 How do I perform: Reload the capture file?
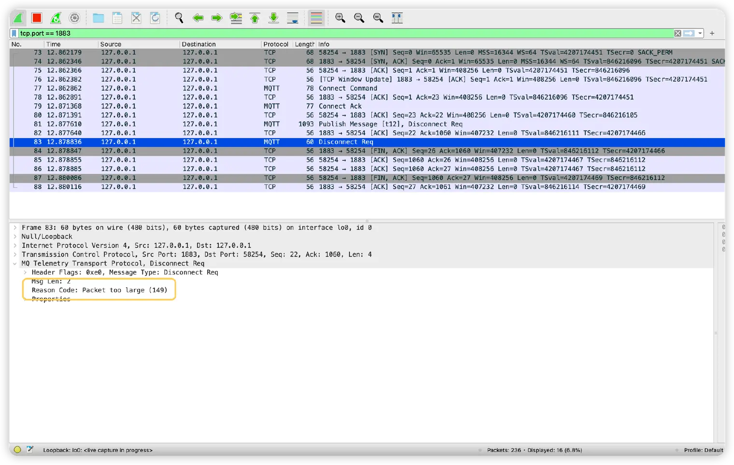click(x=155, y=18)
